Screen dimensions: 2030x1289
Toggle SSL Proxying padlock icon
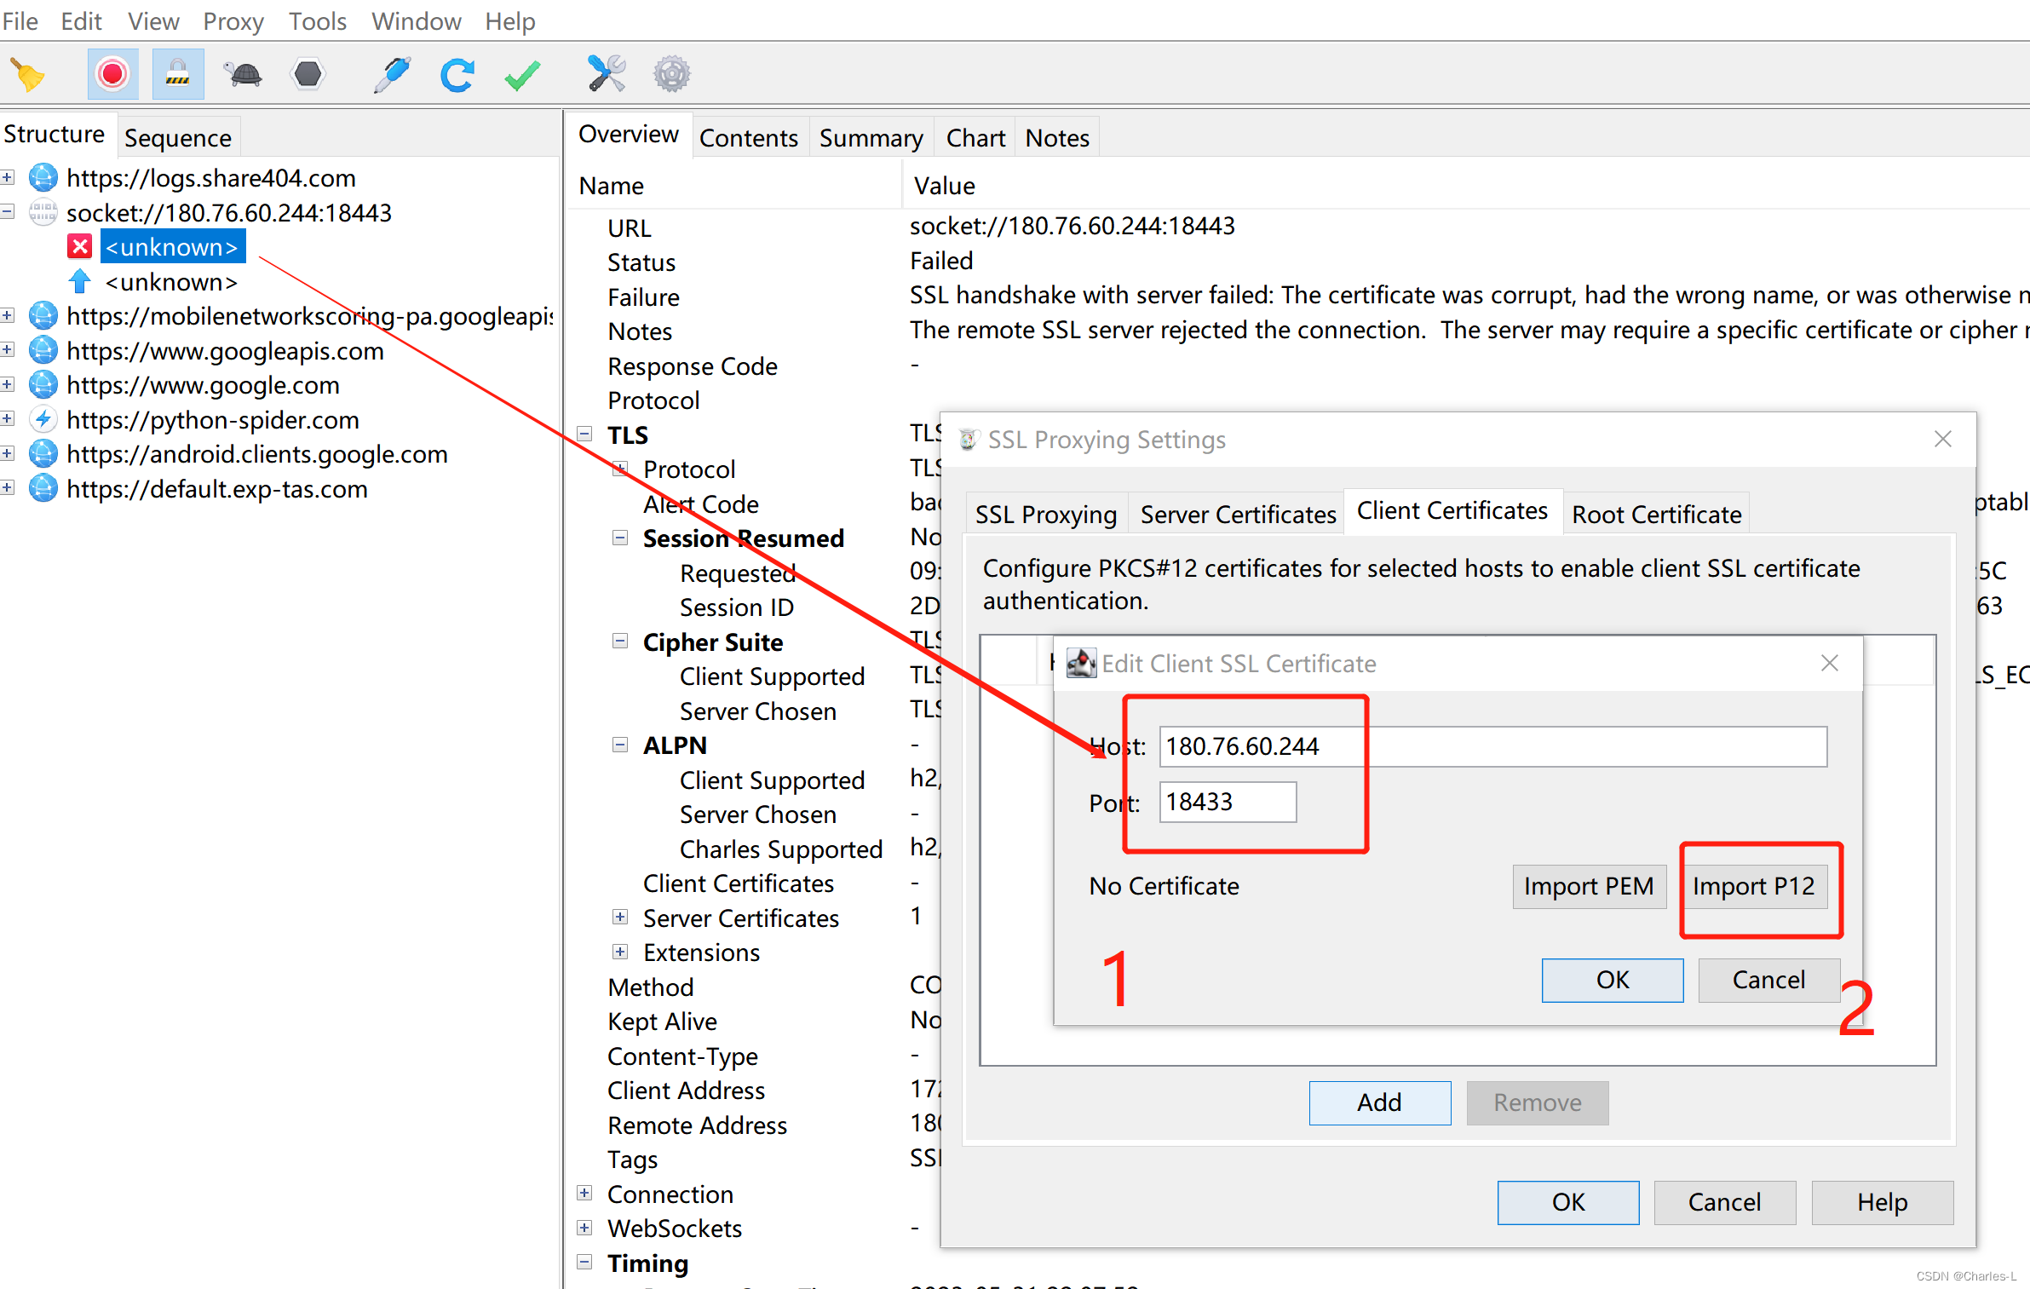point(178,75)
